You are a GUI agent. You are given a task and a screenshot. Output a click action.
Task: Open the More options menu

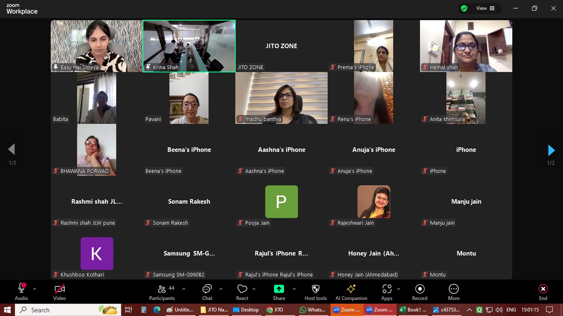point(453,292)
